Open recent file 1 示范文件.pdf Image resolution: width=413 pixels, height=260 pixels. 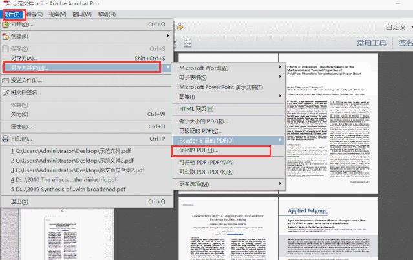pos(71,151)
